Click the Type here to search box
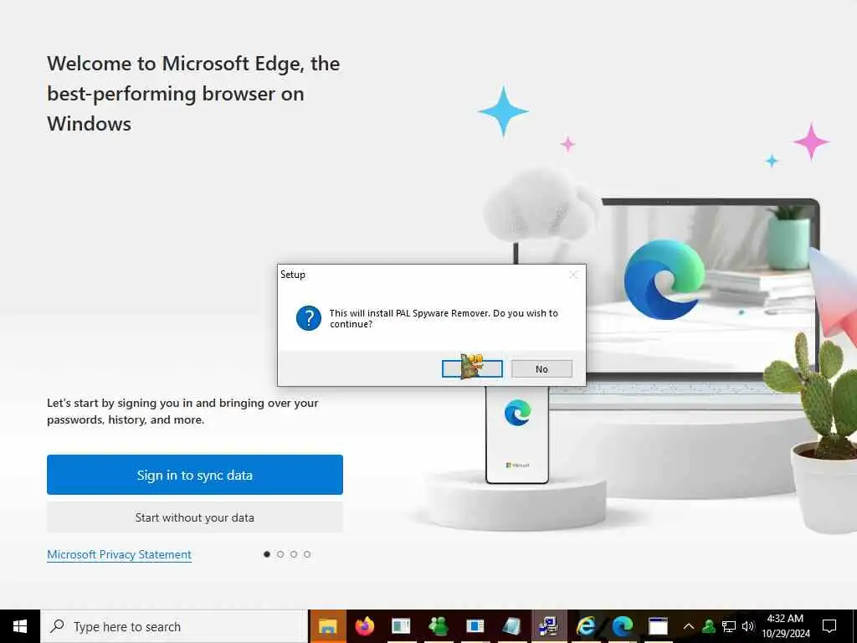Image resolution: width=857 pixels, height=643 pixels. (x=174, y=626)
